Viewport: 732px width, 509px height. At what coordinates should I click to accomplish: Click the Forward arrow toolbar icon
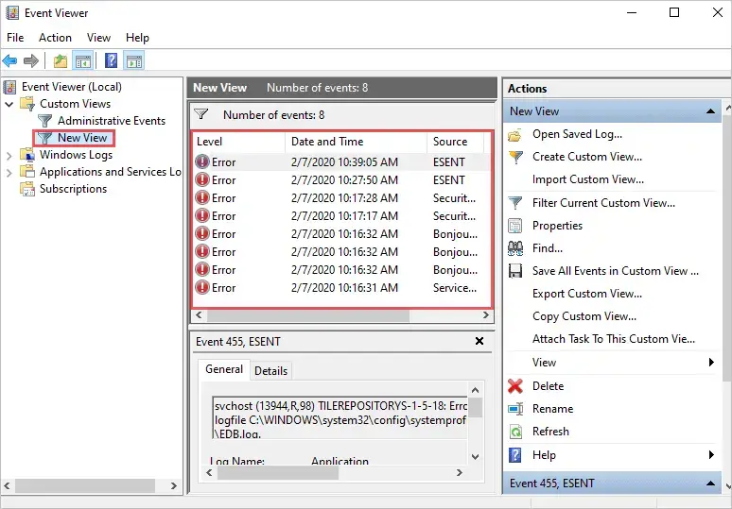coord(31,60)
